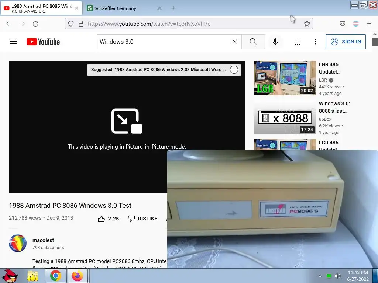This screenshot has height=283, width=378.
Task: Close the Schaeffler Germany tab
Action: coord(159,8)
